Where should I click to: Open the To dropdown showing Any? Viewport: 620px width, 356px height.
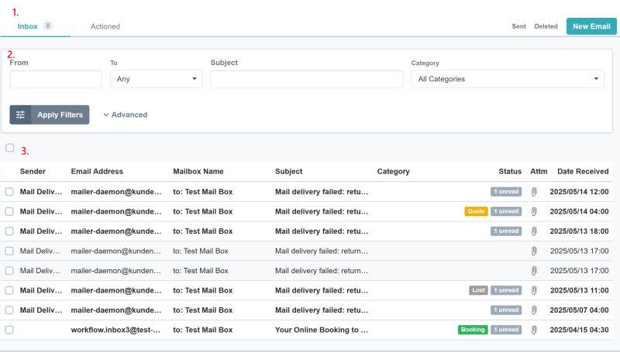(156, 79)
